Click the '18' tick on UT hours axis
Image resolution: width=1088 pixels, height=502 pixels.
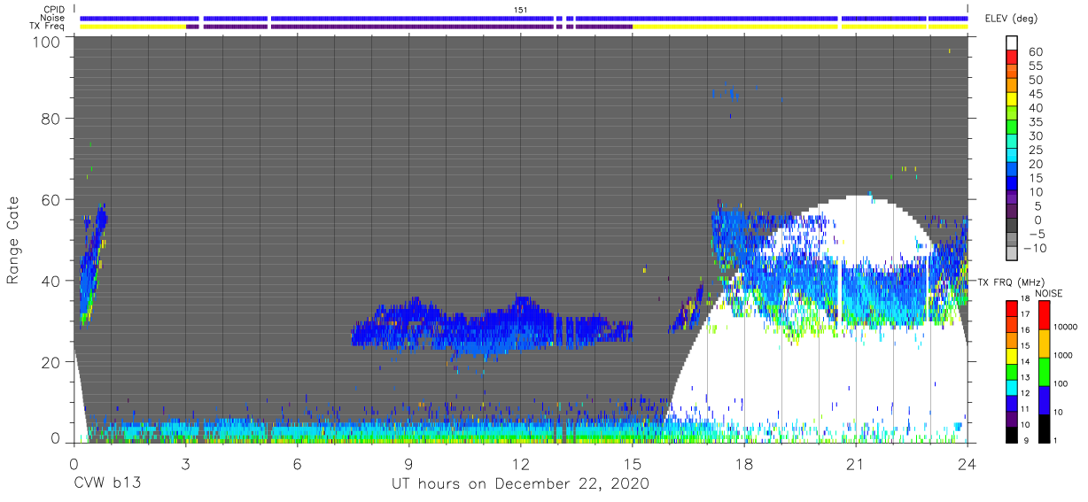pyautogui.click(x=744, y=462)
